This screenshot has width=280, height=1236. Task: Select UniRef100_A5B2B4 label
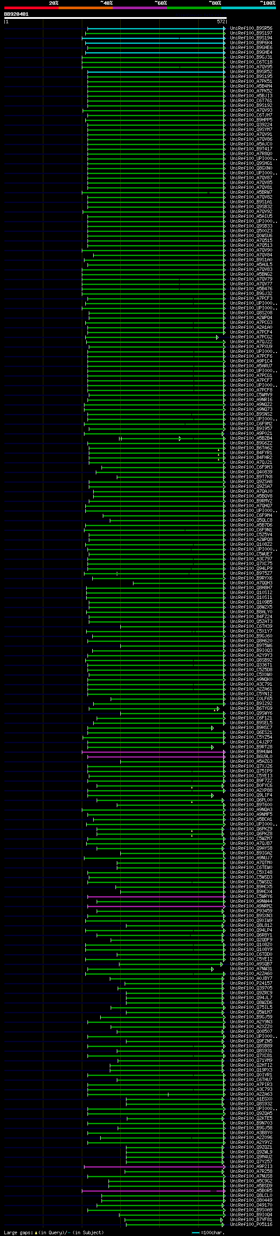pos(251,438)
